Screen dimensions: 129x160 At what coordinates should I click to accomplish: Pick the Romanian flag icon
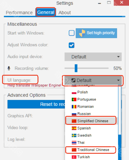click(x=74, y=107)
